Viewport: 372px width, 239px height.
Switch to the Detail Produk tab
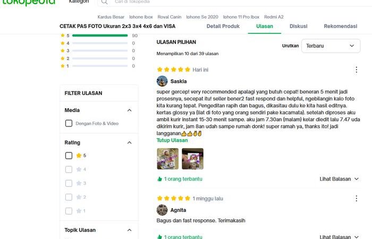223,27
